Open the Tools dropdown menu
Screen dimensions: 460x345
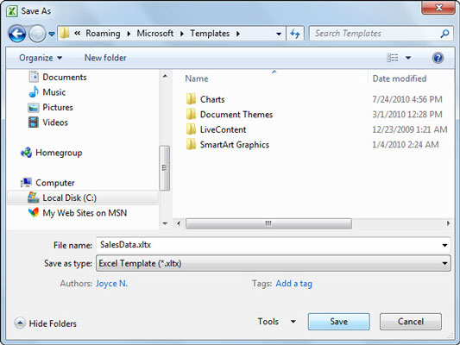pyautogui.click(x=276, y=322)
